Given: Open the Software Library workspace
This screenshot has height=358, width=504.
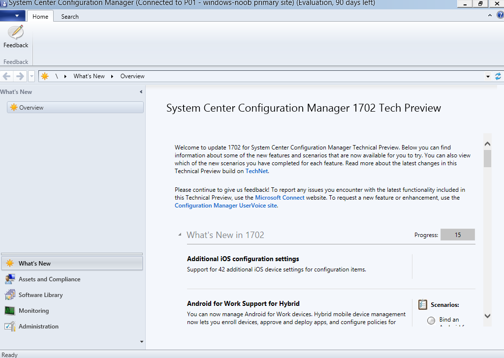Looking at the screenshot, I should (x=72, y=295).
